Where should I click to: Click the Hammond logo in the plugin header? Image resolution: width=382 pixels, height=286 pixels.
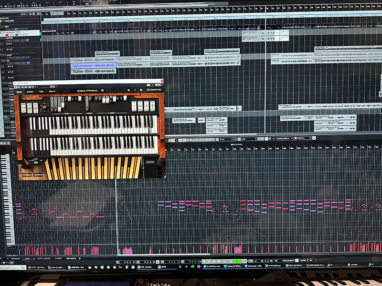(154, 90)
